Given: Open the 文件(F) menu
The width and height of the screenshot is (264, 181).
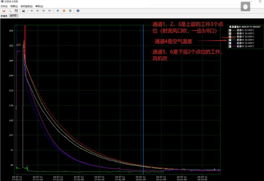Looking at the screenshot, I should pos(4,6).
